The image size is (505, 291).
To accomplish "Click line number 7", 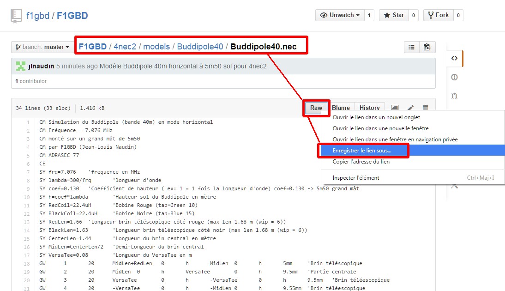I will (x=28, y=172).
